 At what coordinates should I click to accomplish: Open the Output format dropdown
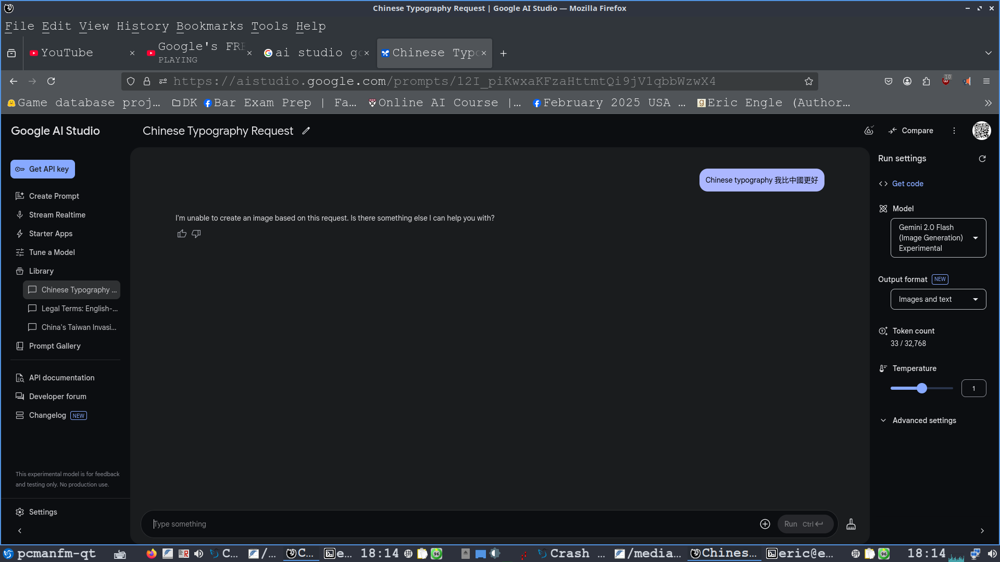click(x=938, y=299)
